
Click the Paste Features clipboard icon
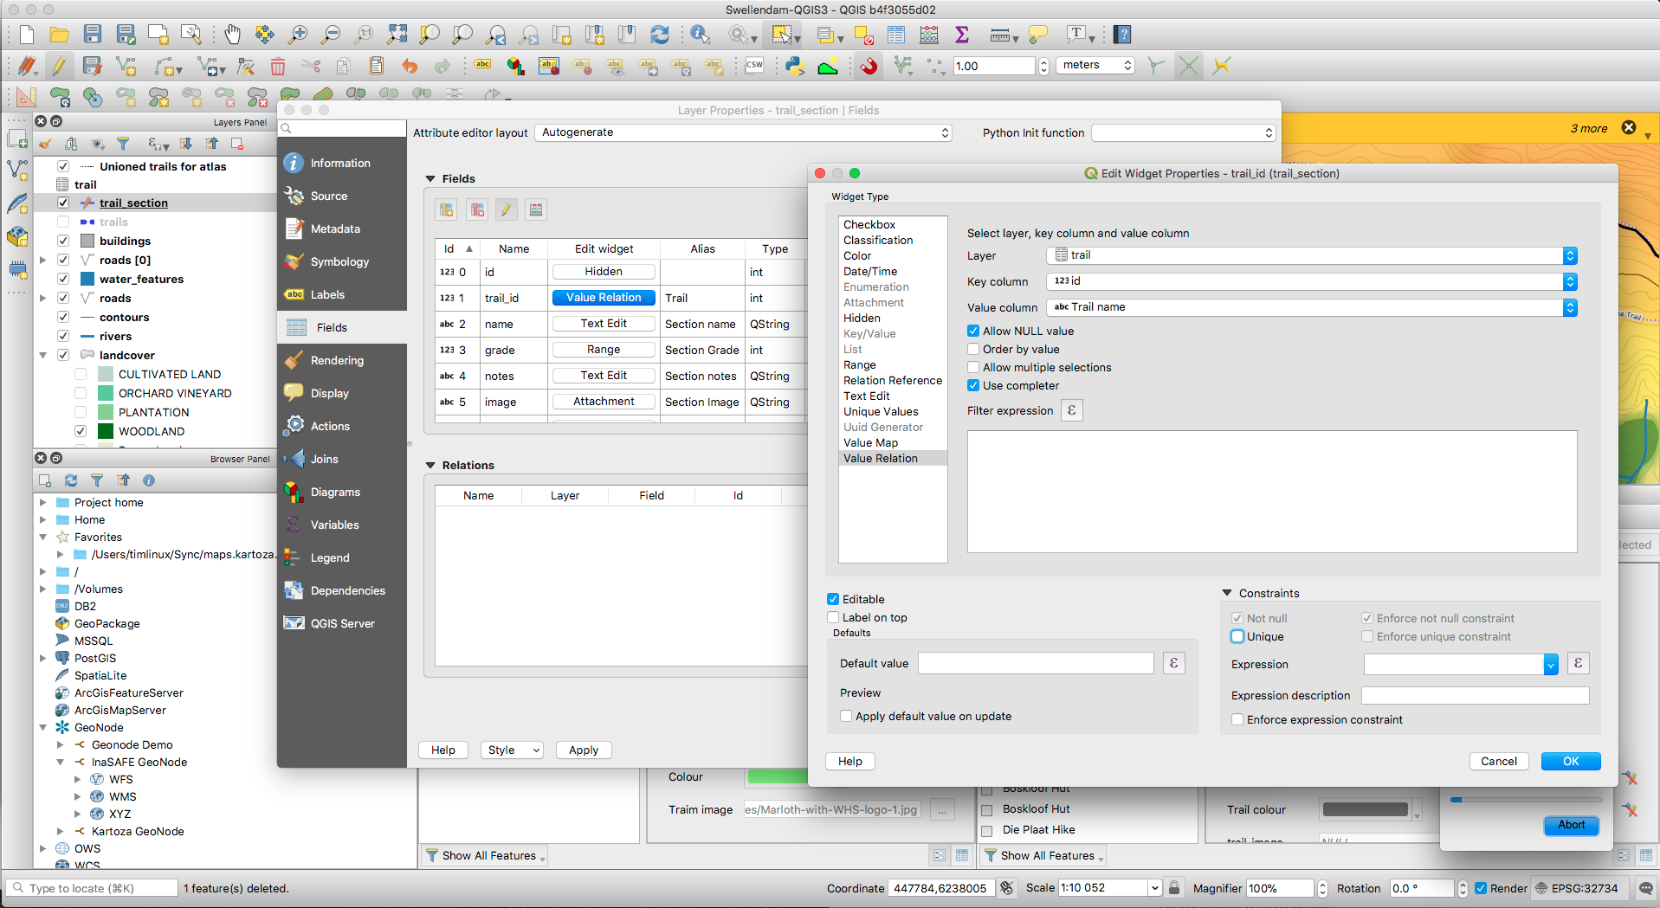377,66
